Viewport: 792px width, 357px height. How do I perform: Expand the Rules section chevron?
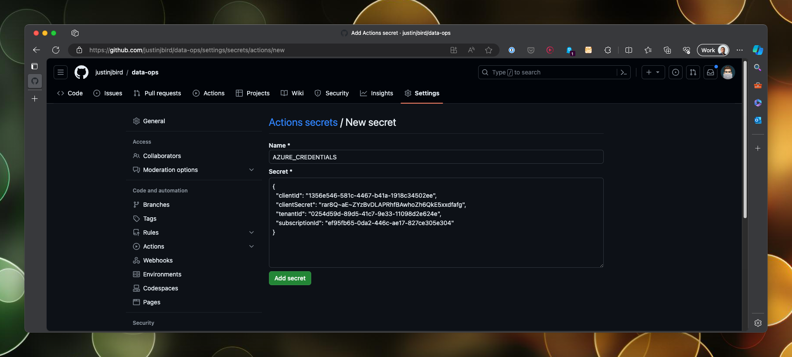[x=252, y=232]
